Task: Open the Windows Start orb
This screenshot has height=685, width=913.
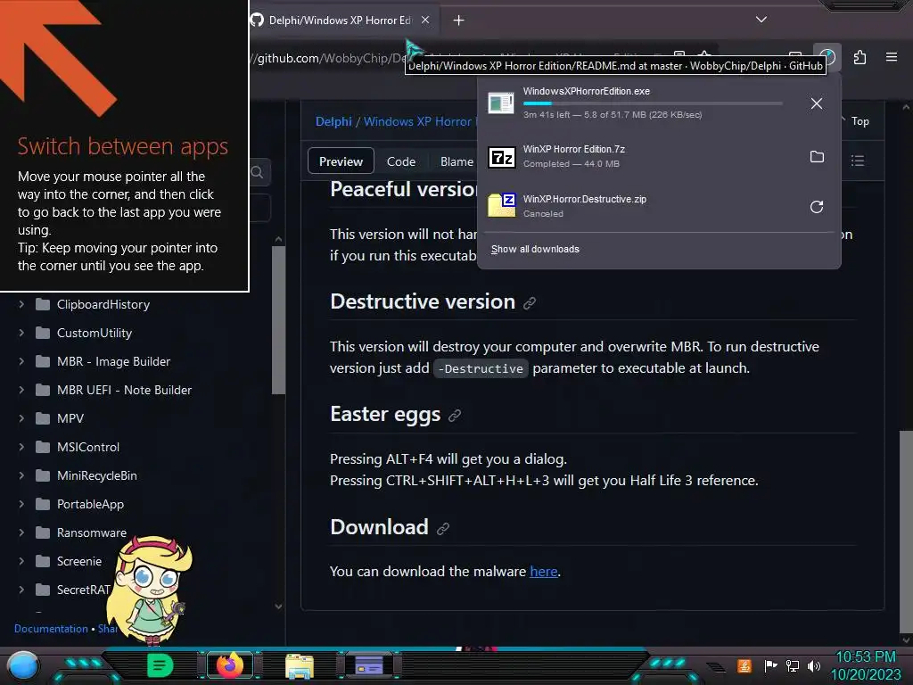Action: (22, 665)
